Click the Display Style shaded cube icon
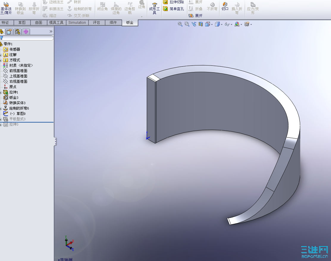Viewport: 331px width, 261px height. pyautogui.click(x=217, y=24)
